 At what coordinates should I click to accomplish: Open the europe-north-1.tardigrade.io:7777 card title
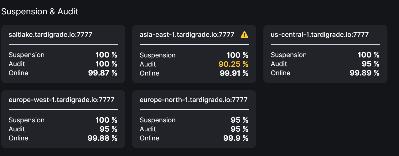point(194,100)
